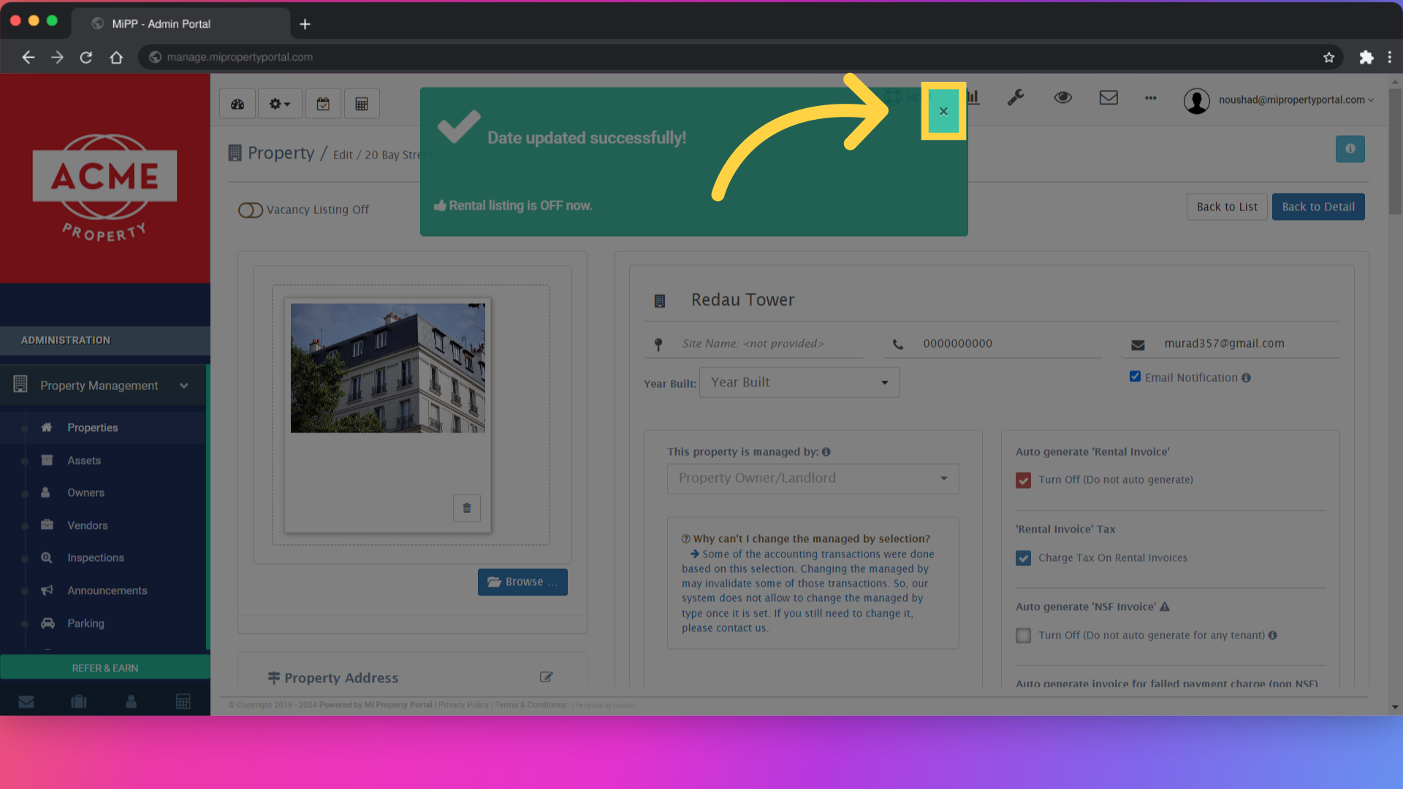Screen dimensions: 1403x789
Task: Open the eye view icon in header
Action: (1063, 97)
